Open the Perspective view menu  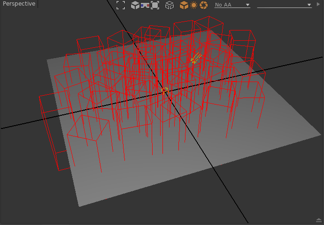(x=19, y=4)
